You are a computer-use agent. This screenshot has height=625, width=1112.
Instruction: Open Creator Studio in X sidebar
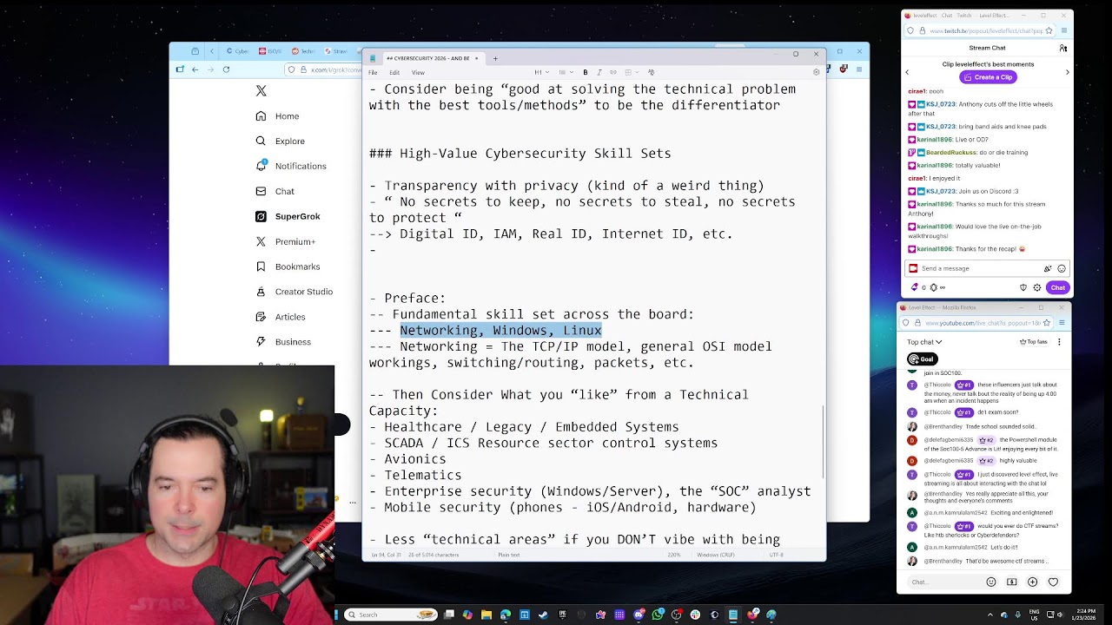coord(294,292)
